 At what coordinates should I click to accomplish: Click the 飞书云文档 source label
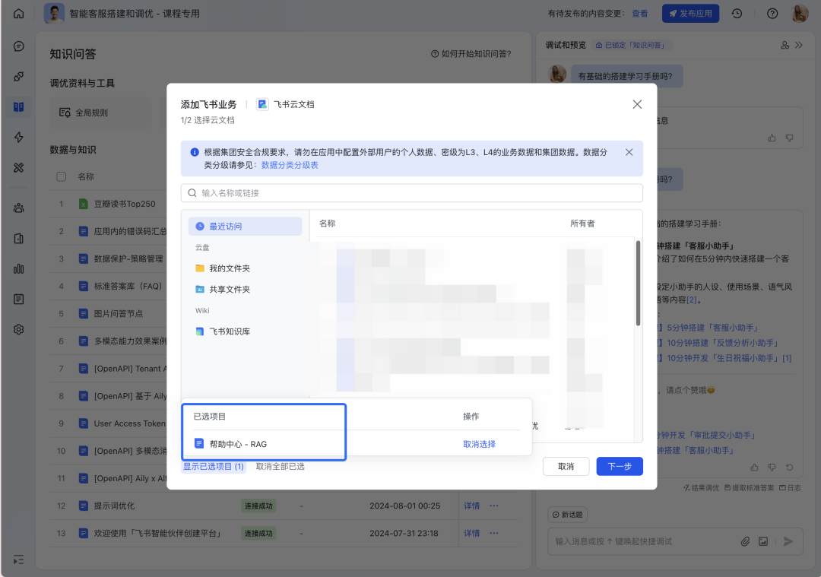click(286, 104)
